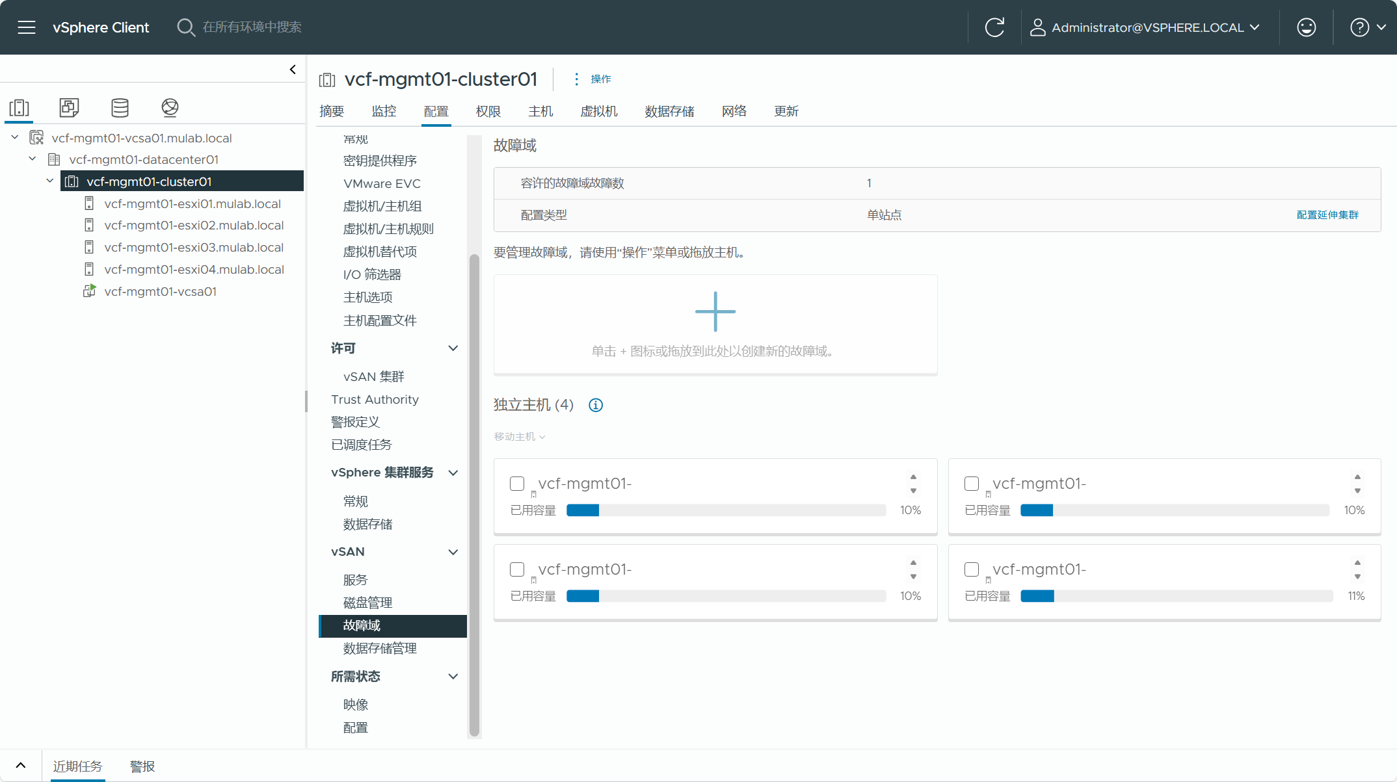Open the smiley feedback icon
The image size is (1397, 782).
coord(1306,27)
